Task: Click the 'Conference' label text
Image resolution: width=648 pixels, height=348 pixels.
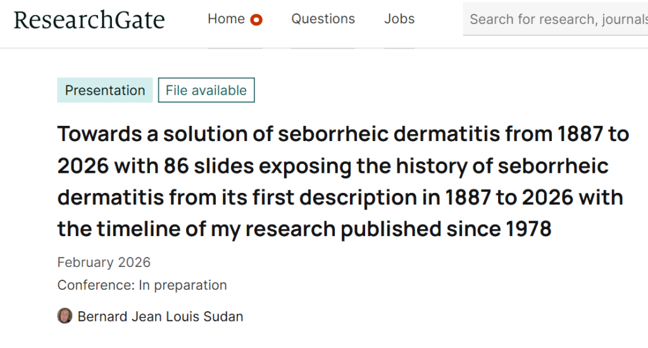Action: pos(96,285)
